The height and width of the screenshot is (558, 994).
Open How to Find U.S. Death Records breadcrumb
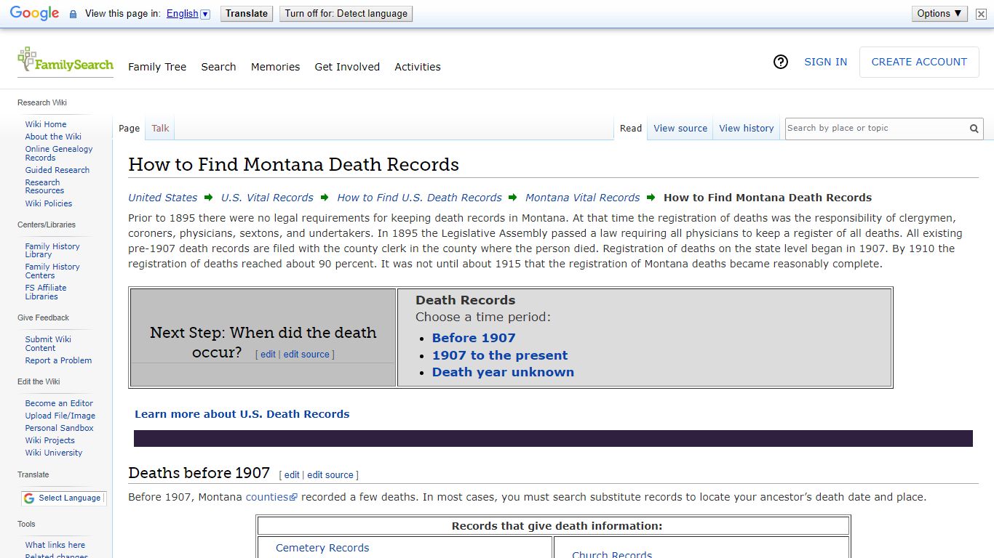[419, 198]
